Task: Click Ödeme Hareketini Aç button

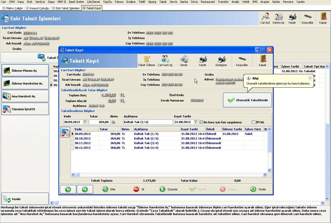Action: [25, 83]
